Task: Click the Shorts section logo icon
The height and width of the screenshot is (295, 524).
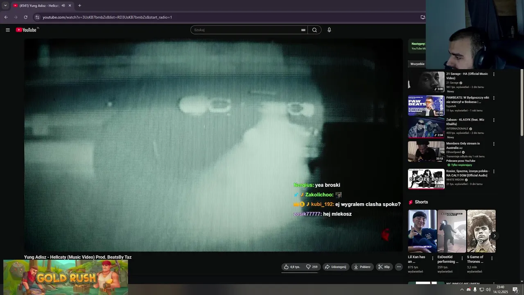Action: pos(411,202)
